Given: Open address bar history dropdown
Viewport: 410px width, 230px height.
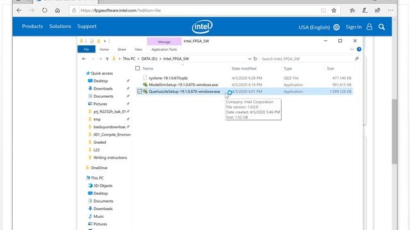Looking at the screenshot, I should (249, 59).
